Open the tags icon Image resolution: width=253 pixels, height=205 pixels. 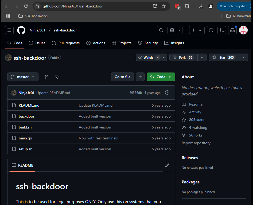tap(57, 77)
